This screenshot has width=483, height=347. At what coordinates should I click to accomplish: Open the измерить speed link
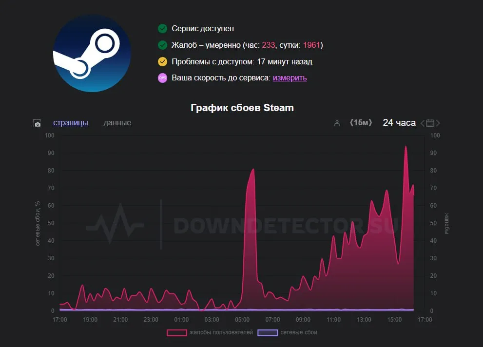290,78
